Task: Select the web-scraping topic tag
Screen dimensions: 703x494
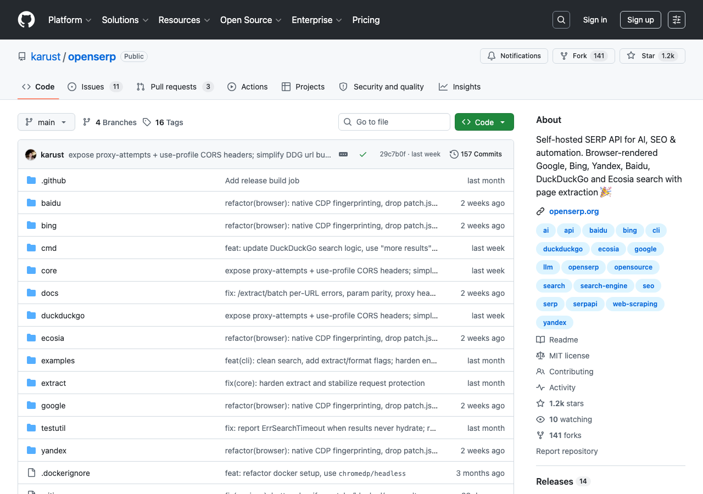Action: [x=635, y=304]
